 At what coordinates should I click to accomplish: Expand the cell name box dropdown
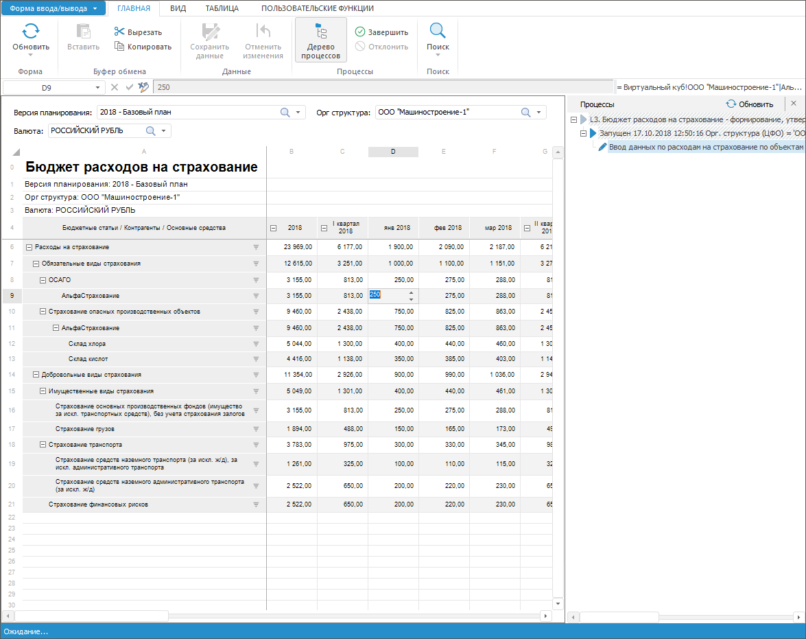pos(97,87)
